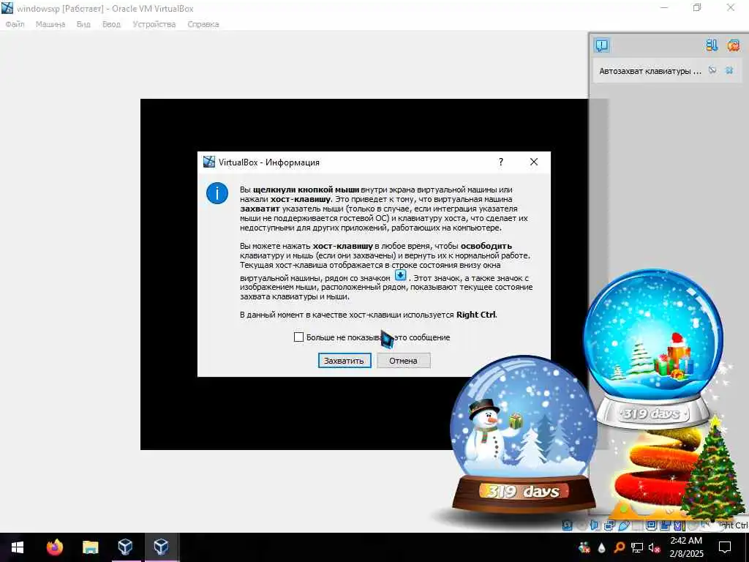Open the Windows Start menu
Image resolution: width=749 pixels, height=562 pixels.
pos(18,547)
